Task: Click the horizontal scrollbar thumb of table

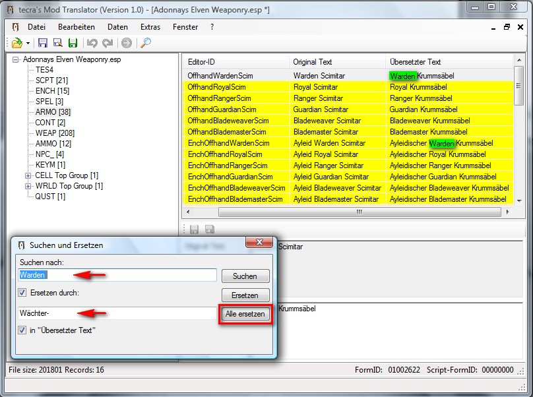Action: click(x=360, y=212)
